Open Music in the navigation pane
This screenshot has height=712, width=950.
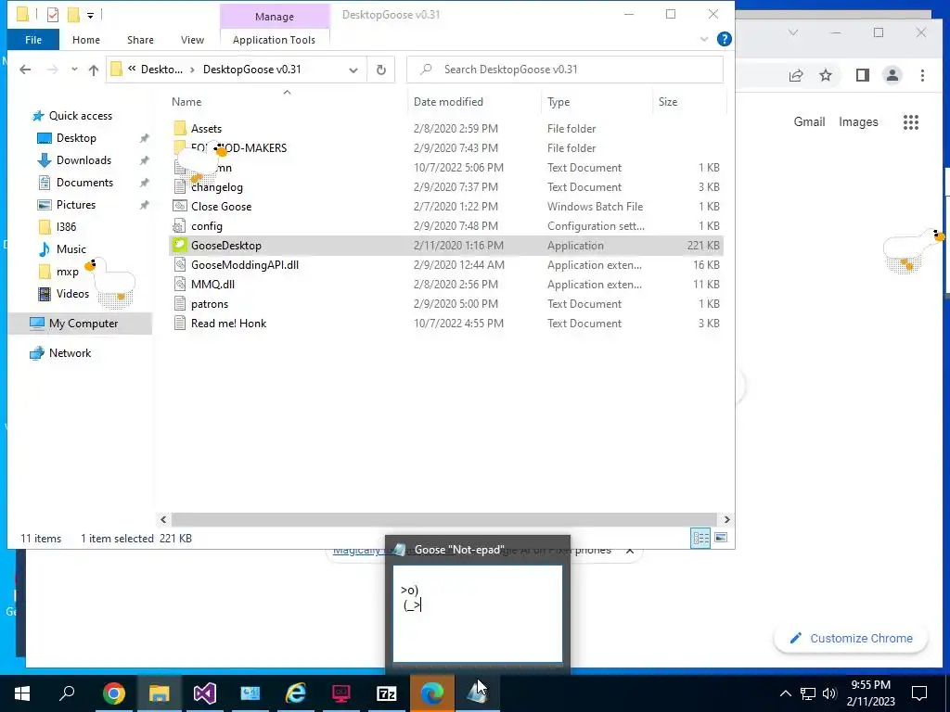click(71, 249)
